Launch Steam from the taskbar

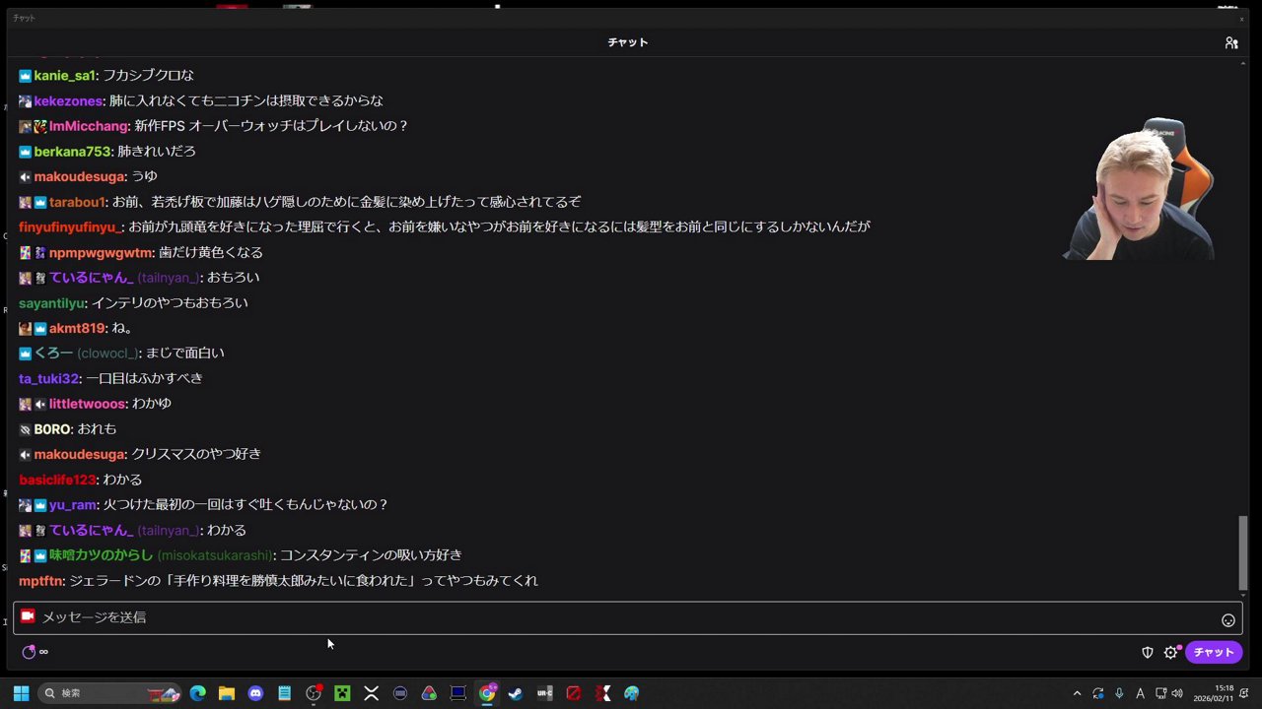click(x=515, y=692)
